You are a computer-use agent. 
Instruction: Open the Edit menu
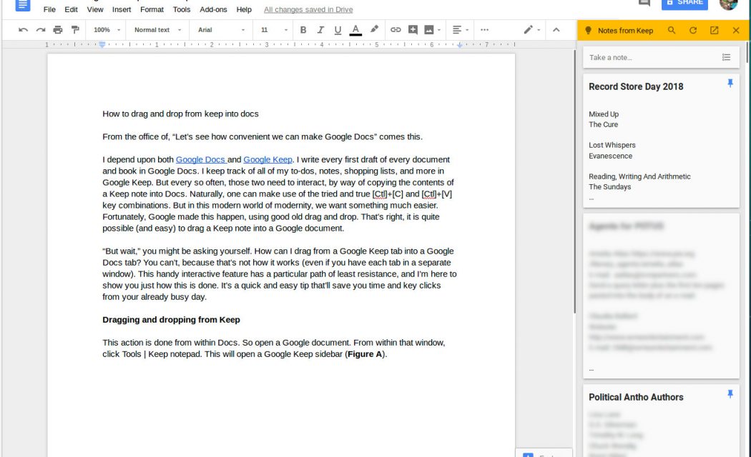click(x=71, y=9)
